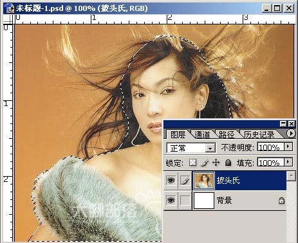This screenshot has height=243, width=298.
Task: Open the 不透明度 opacity slider arrow
Action: point(288,147)
